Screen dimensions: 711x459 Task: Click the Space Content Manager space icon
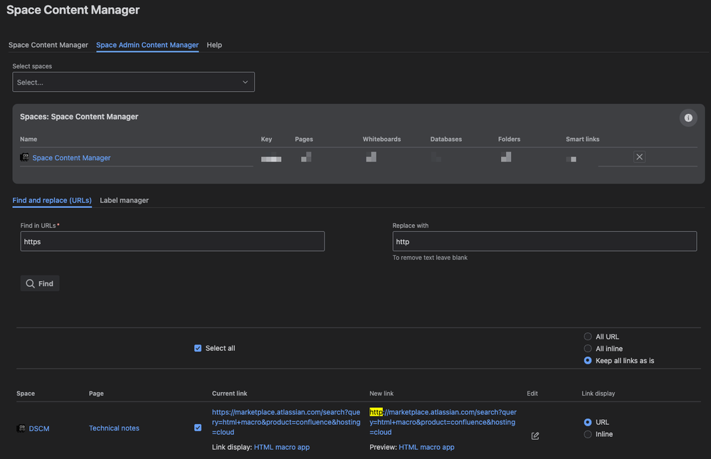tap(25, 157)
